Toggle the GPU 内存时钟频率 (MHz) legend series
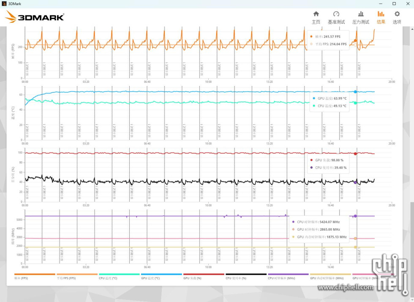Image resolution: width=414 pixels, height=302 pixels. click(330, 276)
